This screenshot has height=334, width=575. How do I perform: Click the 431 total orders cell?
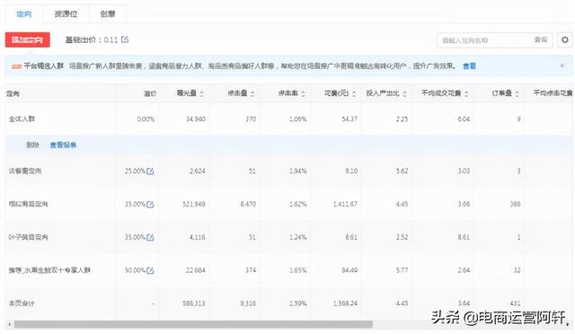click(515, 303)
